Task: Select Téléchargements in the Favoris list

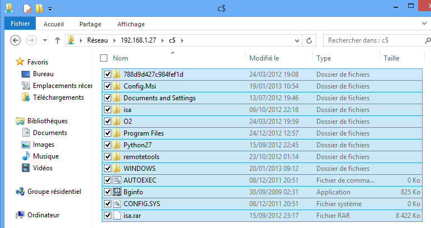Action: (x=58, y=97)
